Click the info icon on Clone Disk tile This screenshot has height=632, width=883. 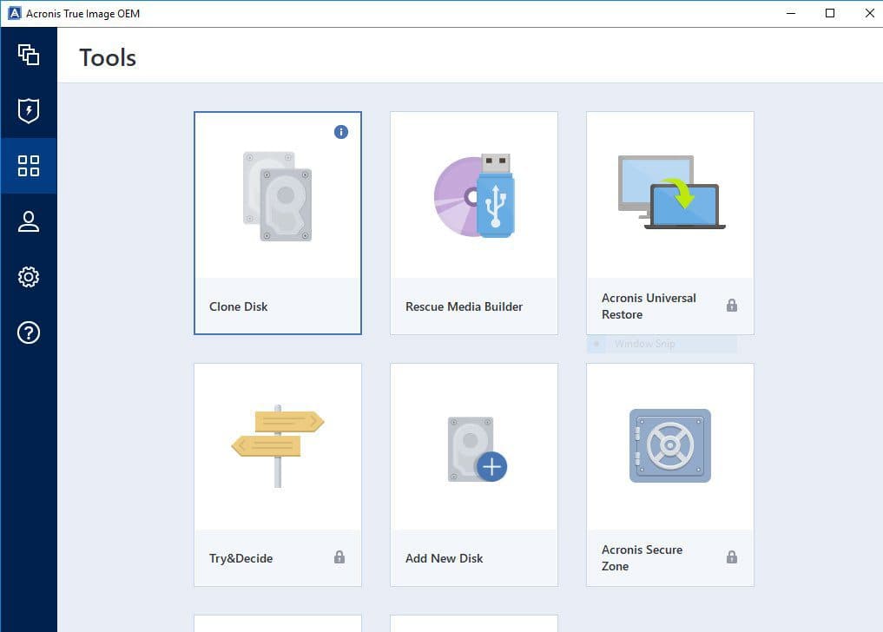pyautogui.click(x=340, y=131)
